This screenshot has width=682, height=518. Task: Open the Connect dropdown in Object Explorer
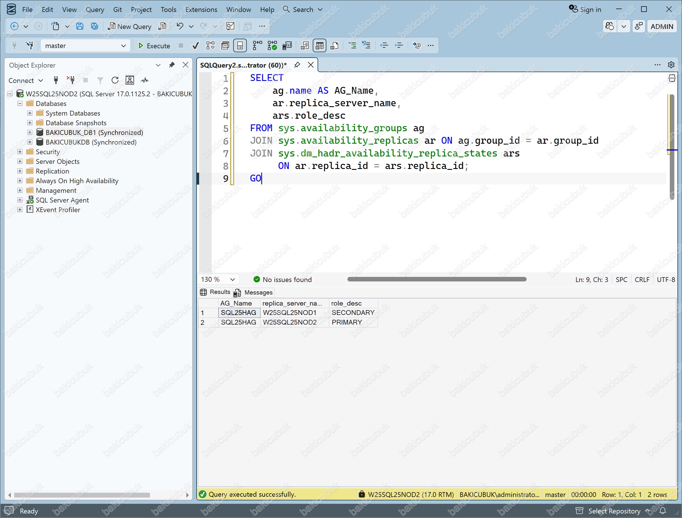[x=26, y=80]
